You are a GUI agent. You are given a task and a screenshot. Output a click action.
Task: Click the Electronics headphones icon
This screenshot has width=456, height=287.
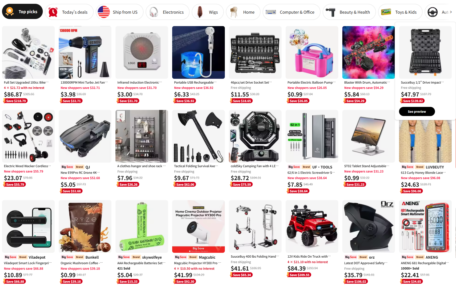154,12
